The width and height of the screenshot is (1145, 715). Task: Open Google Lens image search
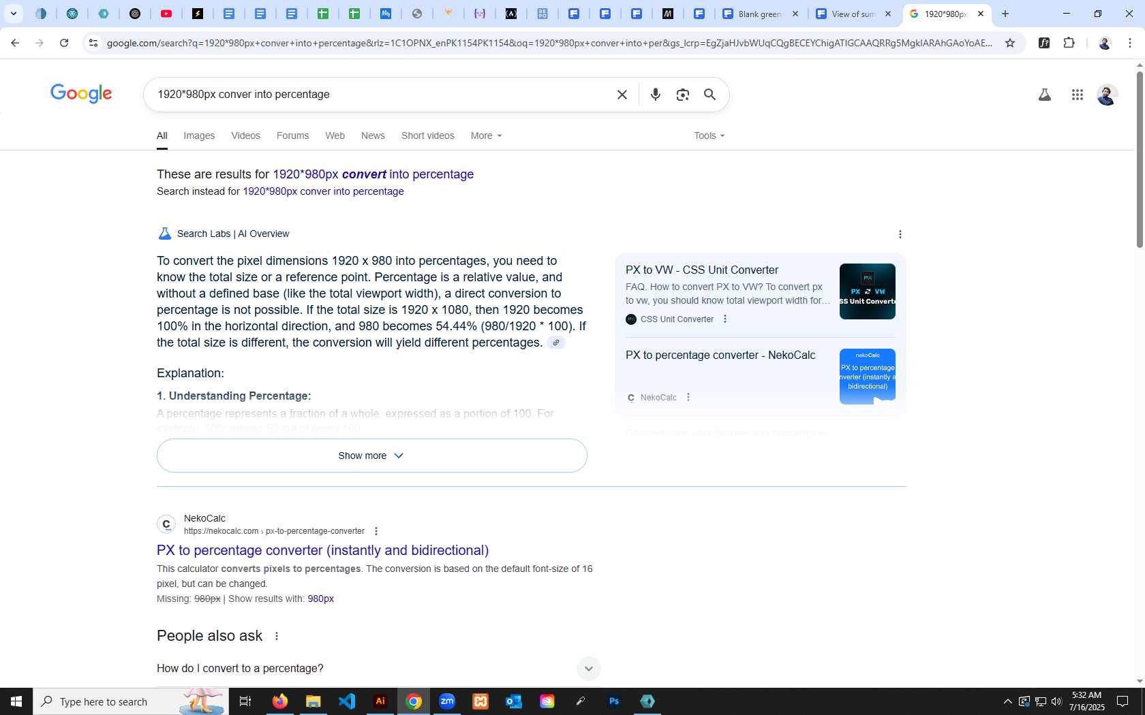[x=682, y=95]
